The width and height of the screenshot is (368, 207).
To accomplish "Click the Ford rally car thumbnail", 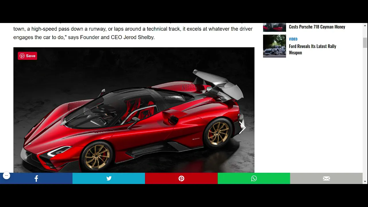I will [275, 46].
